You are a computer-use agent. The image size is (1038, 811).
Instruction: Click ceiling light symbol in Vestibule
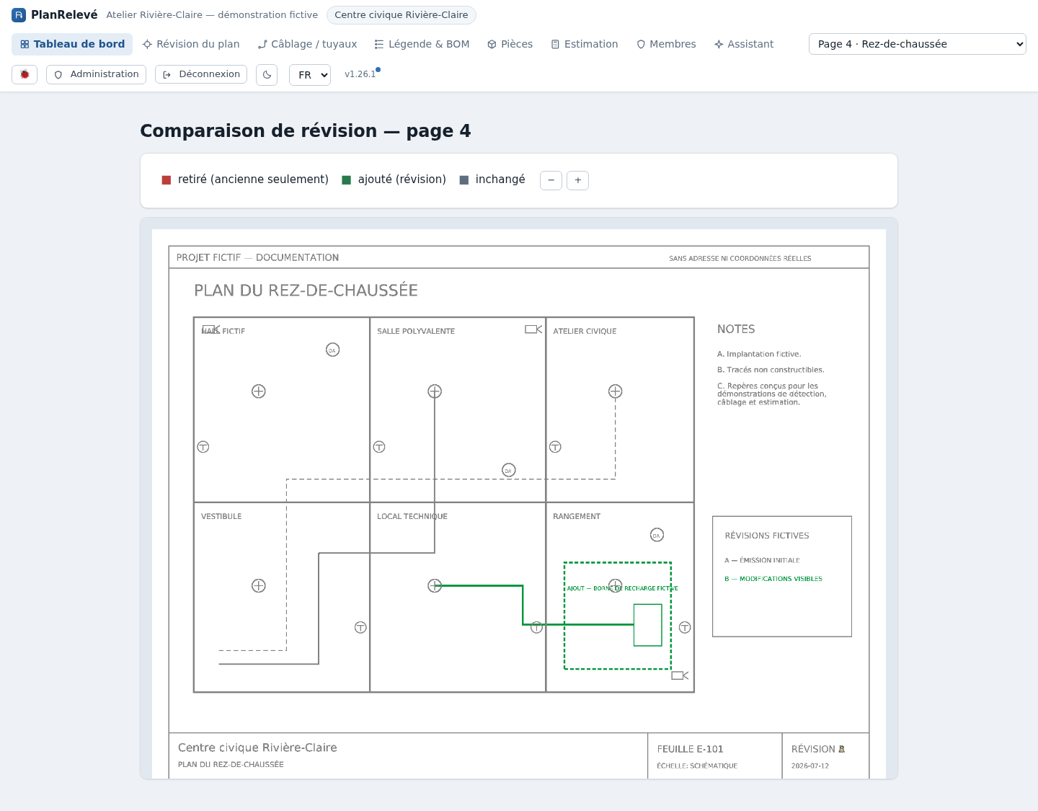259,586
